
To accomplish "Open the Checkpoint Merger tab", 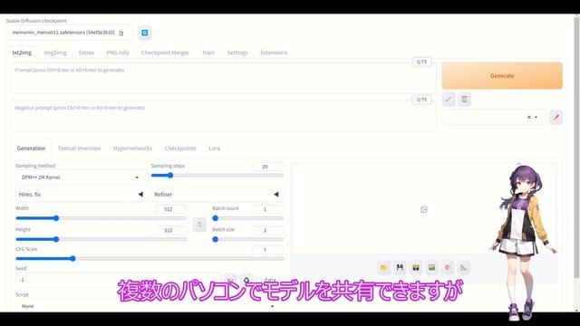I will [165, 53].
